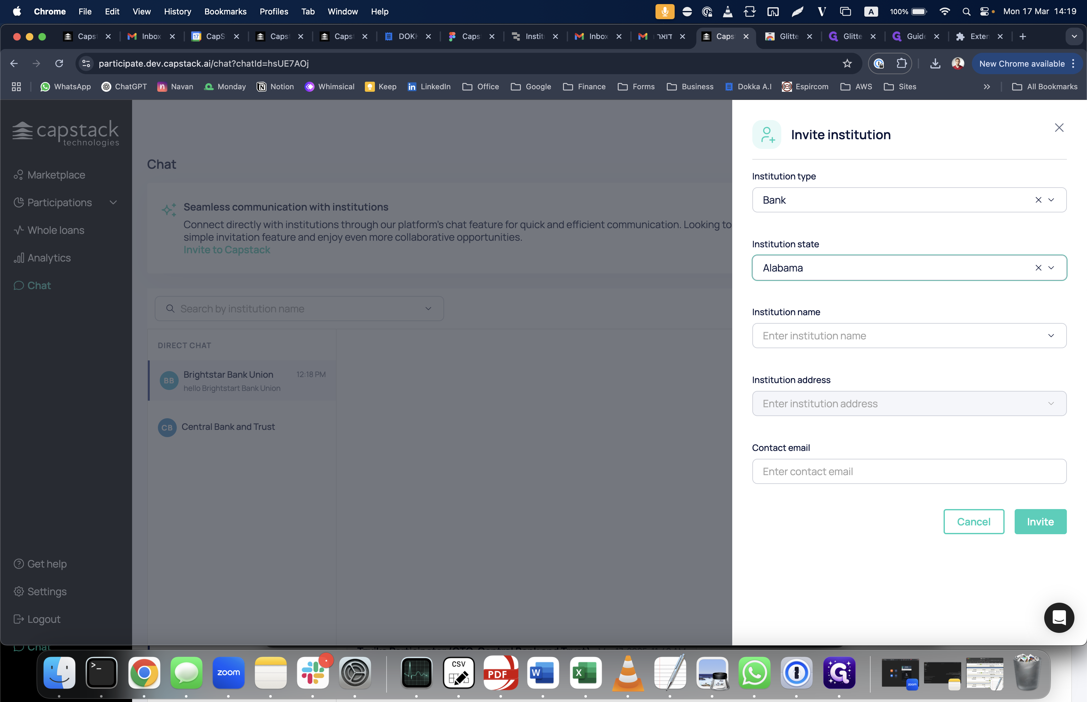Open Chrome downloads

(935, 63)
